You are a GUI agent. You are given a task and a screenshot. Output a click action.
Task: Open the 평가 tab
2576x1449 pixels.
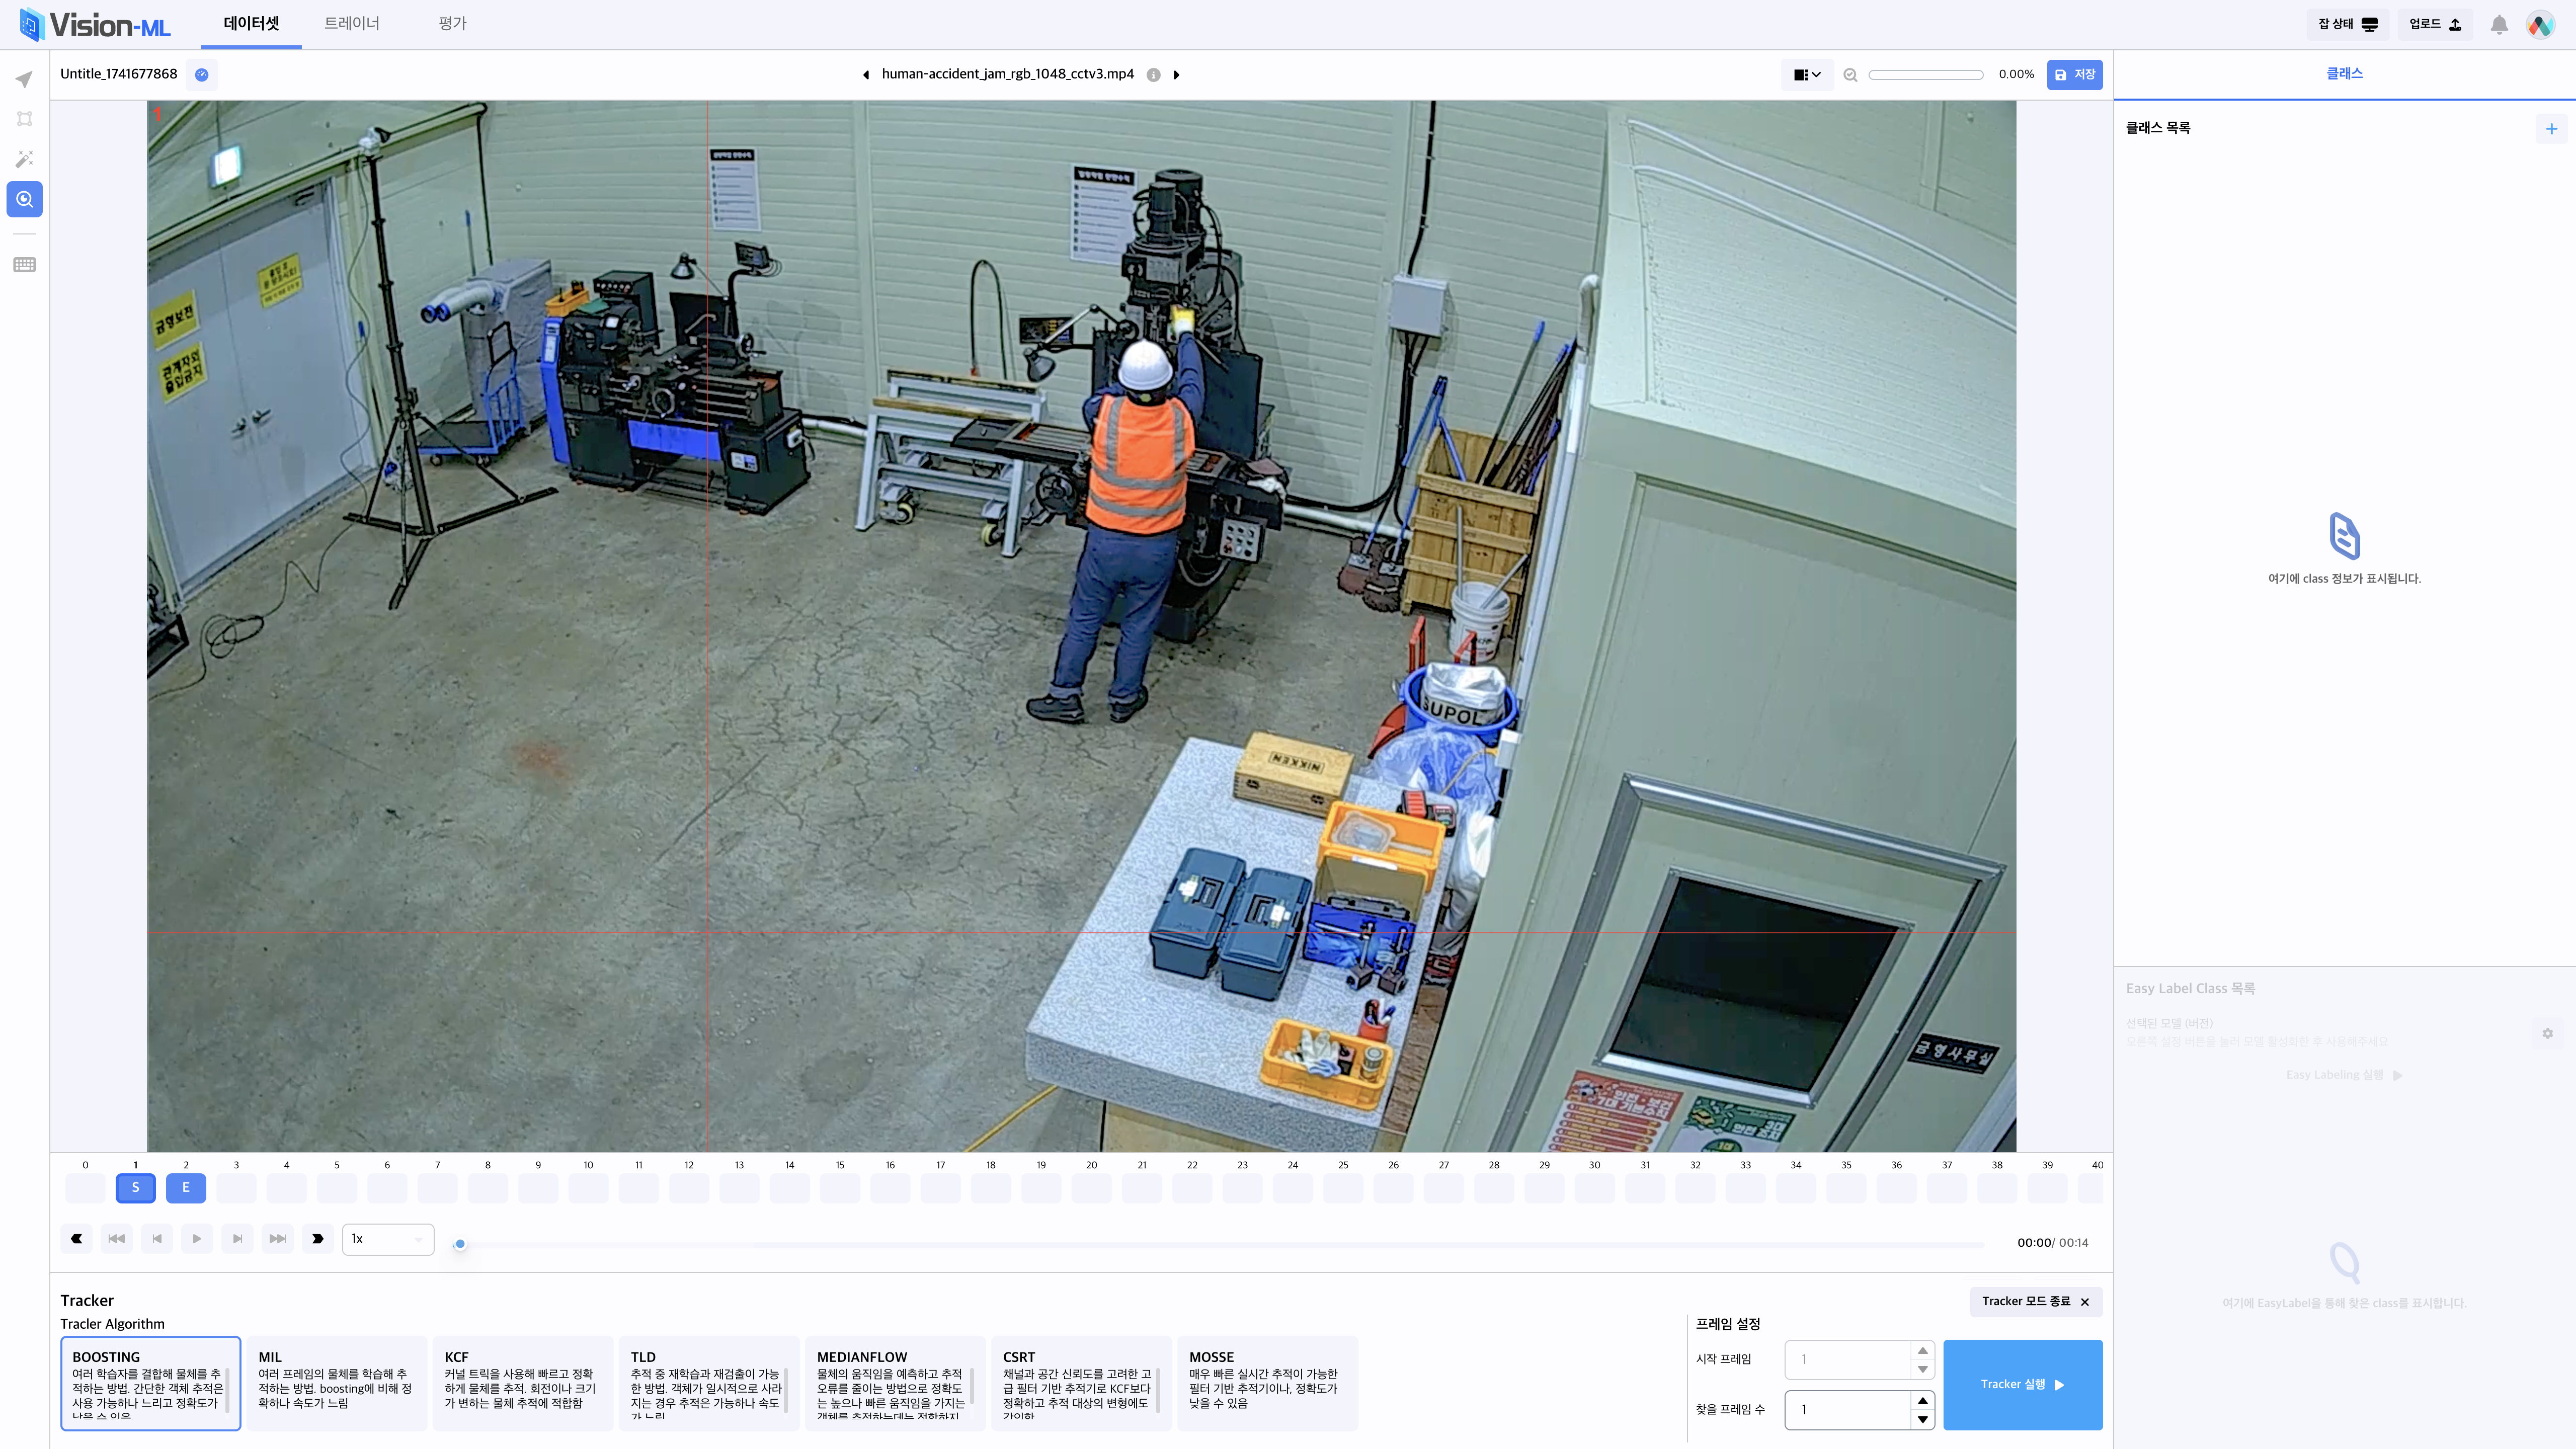452,23
